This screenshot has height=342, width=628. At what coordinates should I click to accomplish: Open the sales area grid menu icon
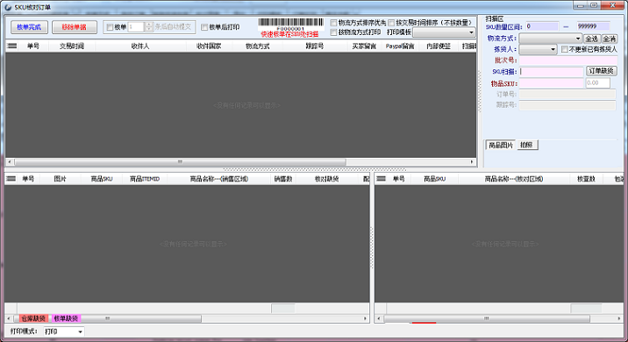point(11,179)
